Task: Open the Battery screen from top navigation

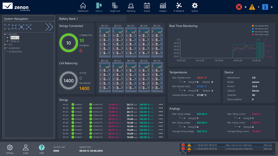Action: pyautogui.click(x=99, y=7)
